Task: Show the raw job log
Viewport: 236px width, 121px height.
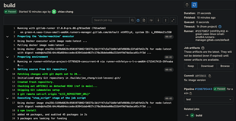Action: [144, 20]
